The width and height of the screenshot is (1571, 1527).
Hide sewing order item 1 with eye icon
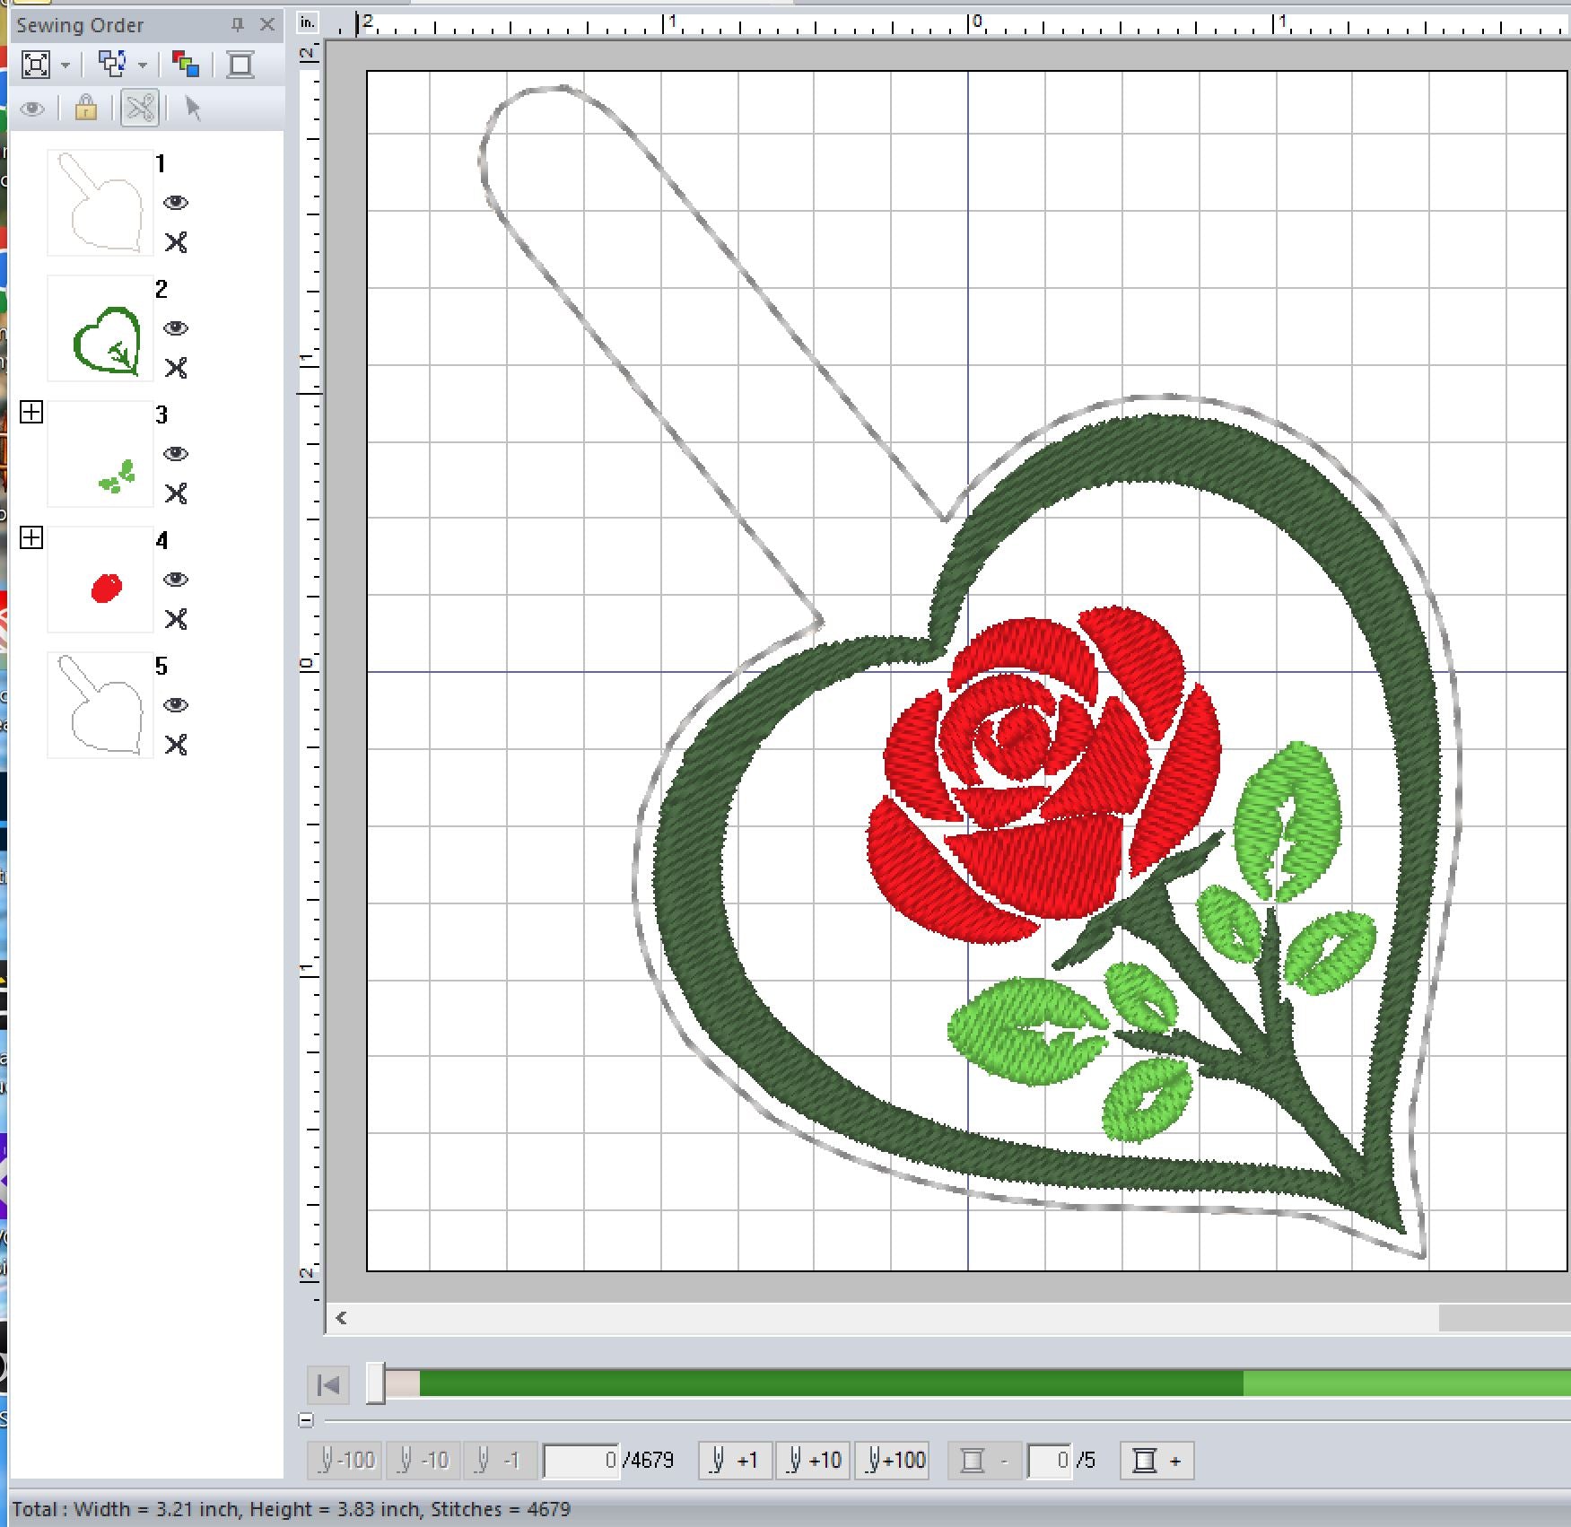[x=176, y=203]
